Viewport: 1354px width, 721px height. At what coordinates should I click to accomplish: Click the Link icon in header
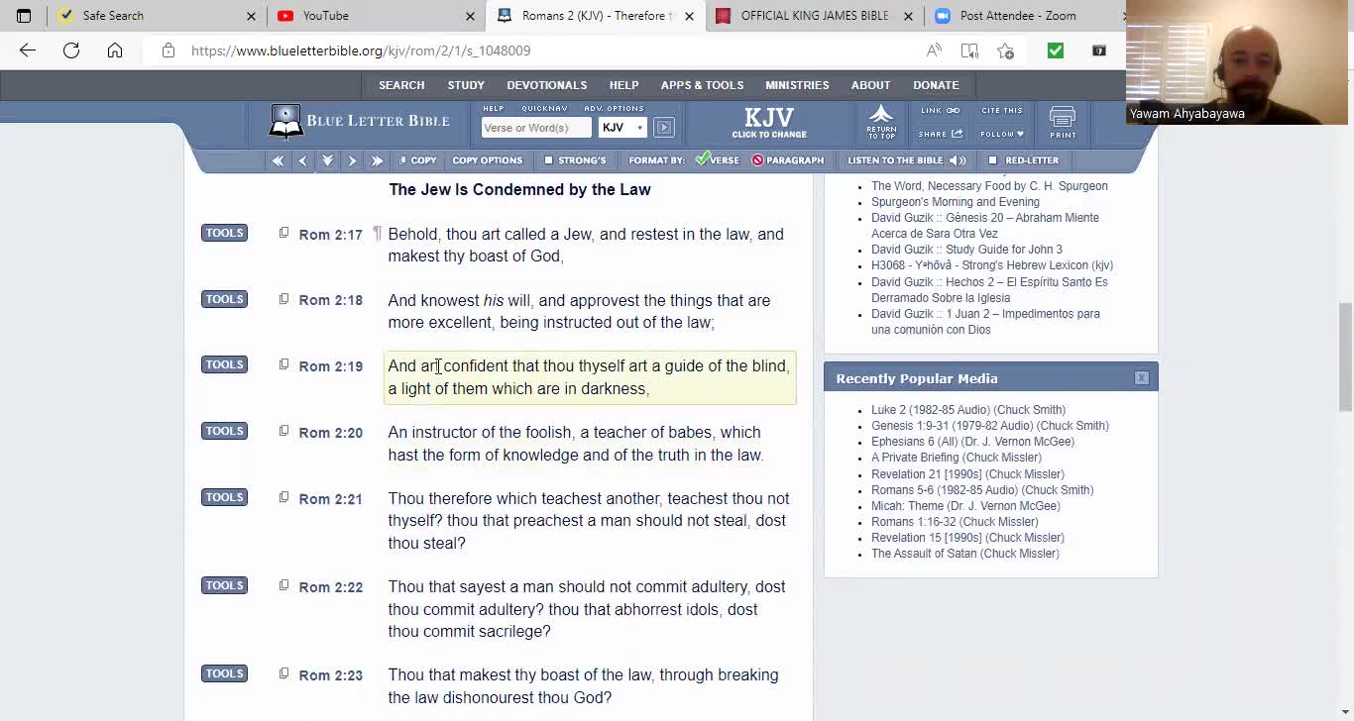[x=940, y=111]
